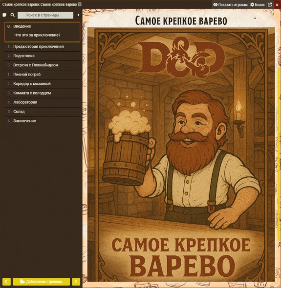Open the pop-out window icon
This screenshot has width=281, height=288.
(x=270, y=4)
